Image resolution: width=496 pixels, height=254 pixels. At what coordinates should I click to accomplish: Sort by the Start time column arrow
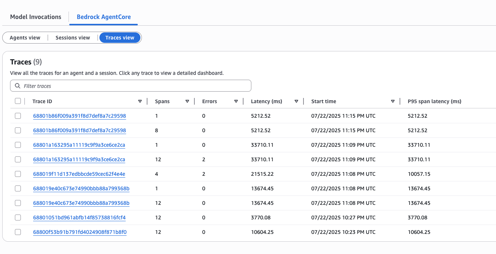(x=393, y=101)
